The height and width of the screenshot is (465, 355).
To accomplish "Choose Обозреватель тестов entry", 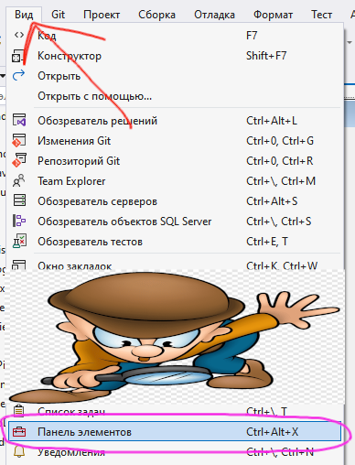I will [x=175, y=242].
